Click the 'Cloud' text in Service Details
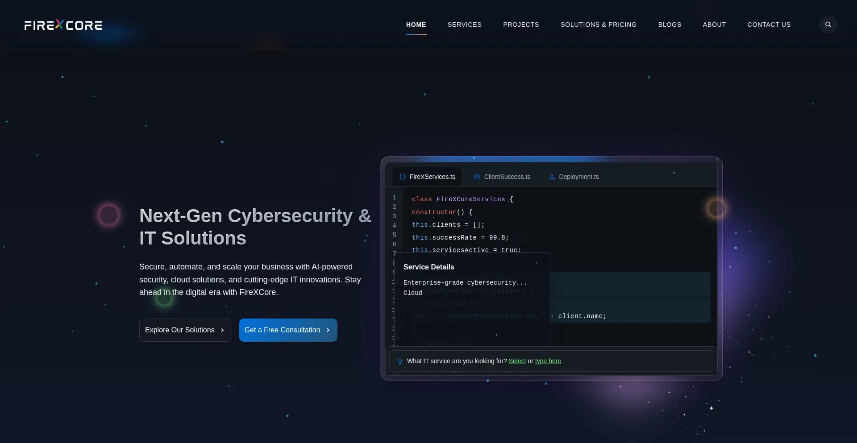857x443 pixels. (x=412, y=293)
